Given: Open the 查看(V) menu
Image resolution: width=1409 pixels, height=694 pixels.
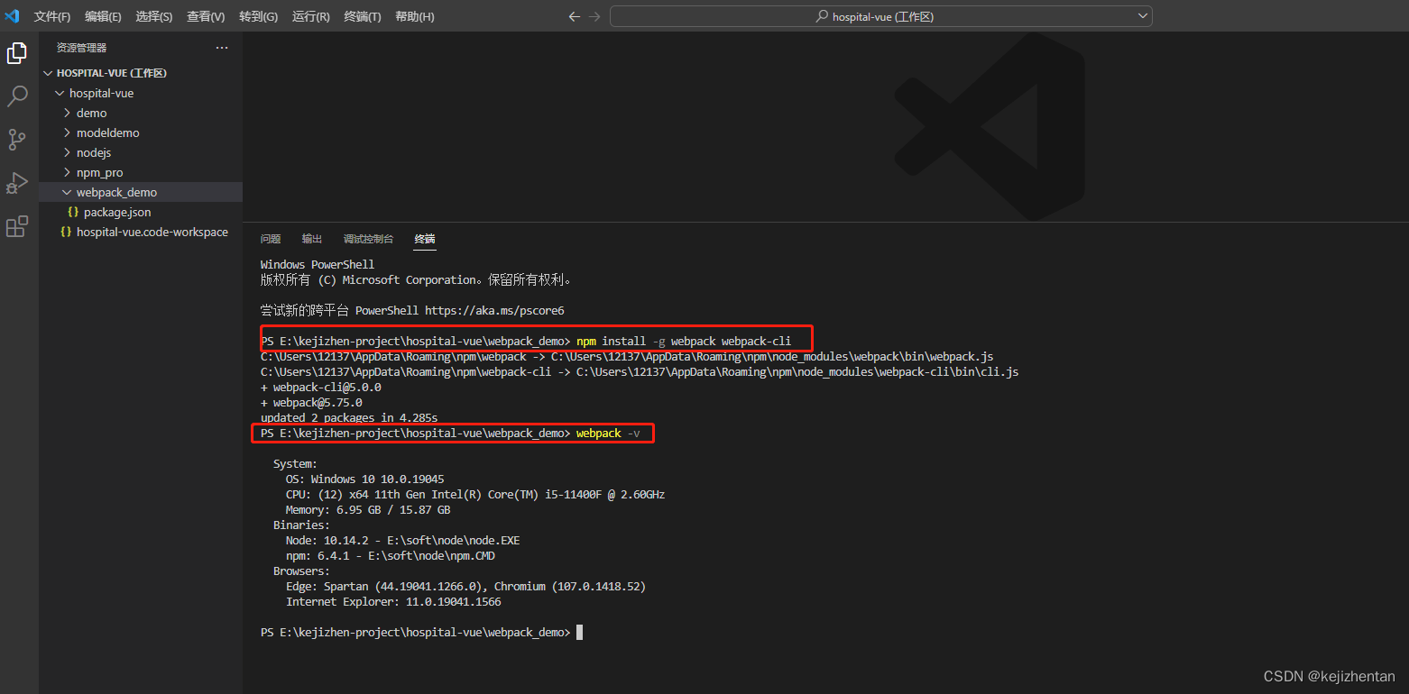Looking at the screenshot, I should (x=206, y=16).
